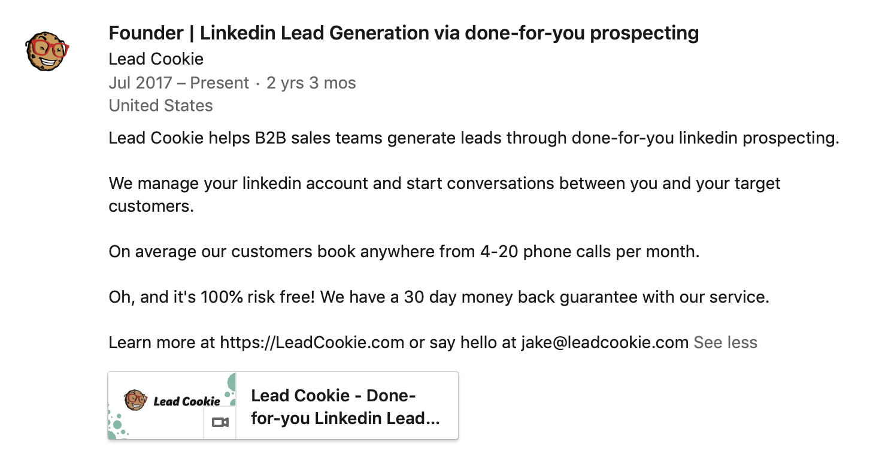
Task: Click the jake@leadcookie.com email address
Action: coord(604,343)
